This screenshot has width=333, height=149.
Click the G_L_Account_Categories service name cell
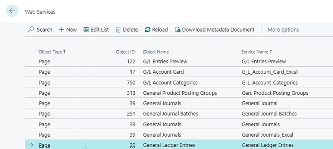tap(270, 82)
